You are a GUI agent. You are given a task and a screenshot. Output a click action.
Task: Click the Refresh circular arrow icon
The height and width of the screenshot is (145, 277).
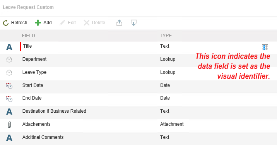click(x=6, y=23)
